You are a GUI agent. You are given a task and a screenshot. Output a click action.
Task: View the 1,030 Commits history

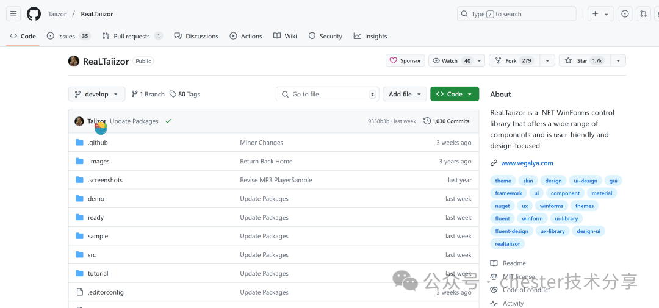click(x=446, y=121)
